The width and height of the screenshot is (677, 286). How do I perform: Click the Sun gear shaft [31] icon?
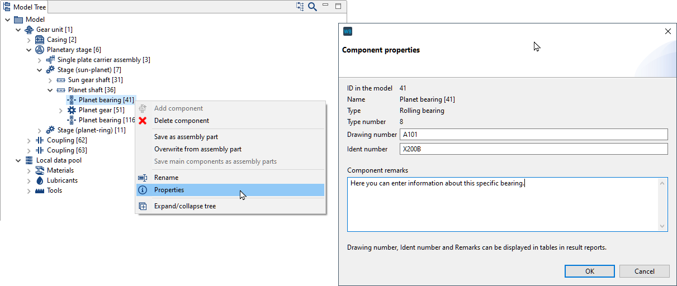[x=61, y=80]
